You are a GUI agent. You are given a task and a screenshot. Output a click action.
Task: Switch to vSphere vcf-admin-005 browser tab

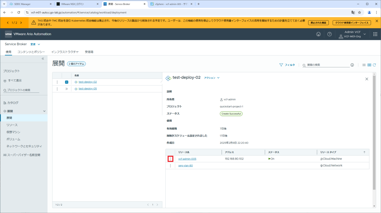tap(171, 4)
